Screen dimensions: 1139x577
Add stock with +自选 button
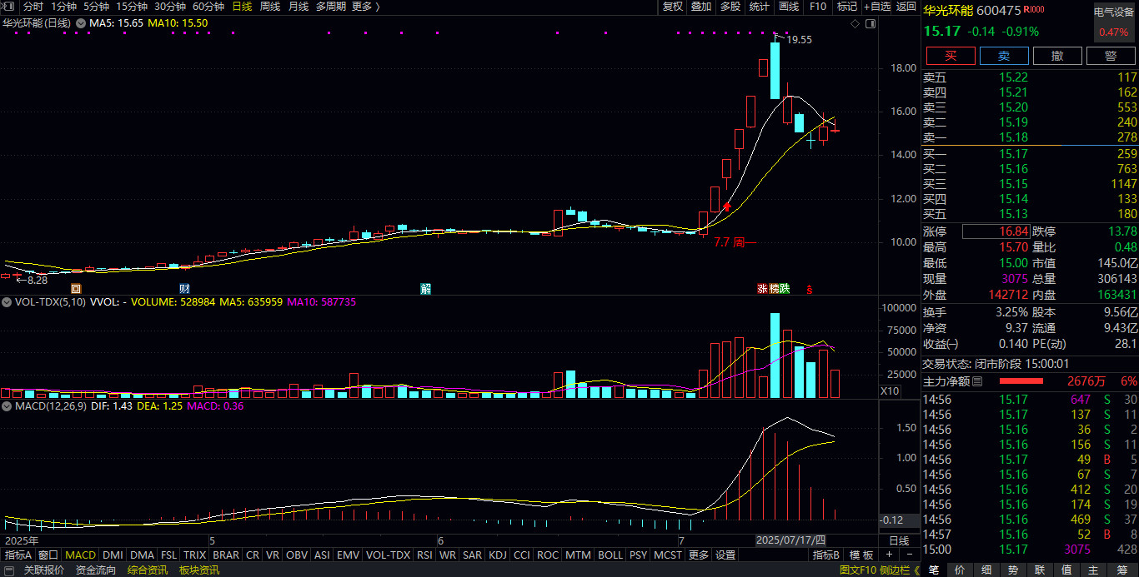877,7
